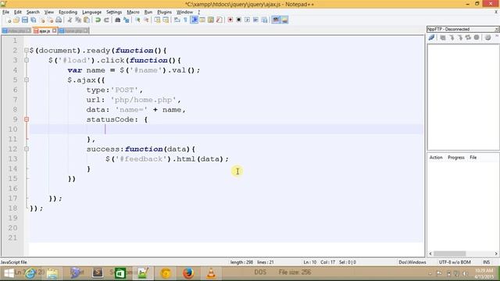Open the Macro menu
This screenshot has height=281, width=500.
133,12
